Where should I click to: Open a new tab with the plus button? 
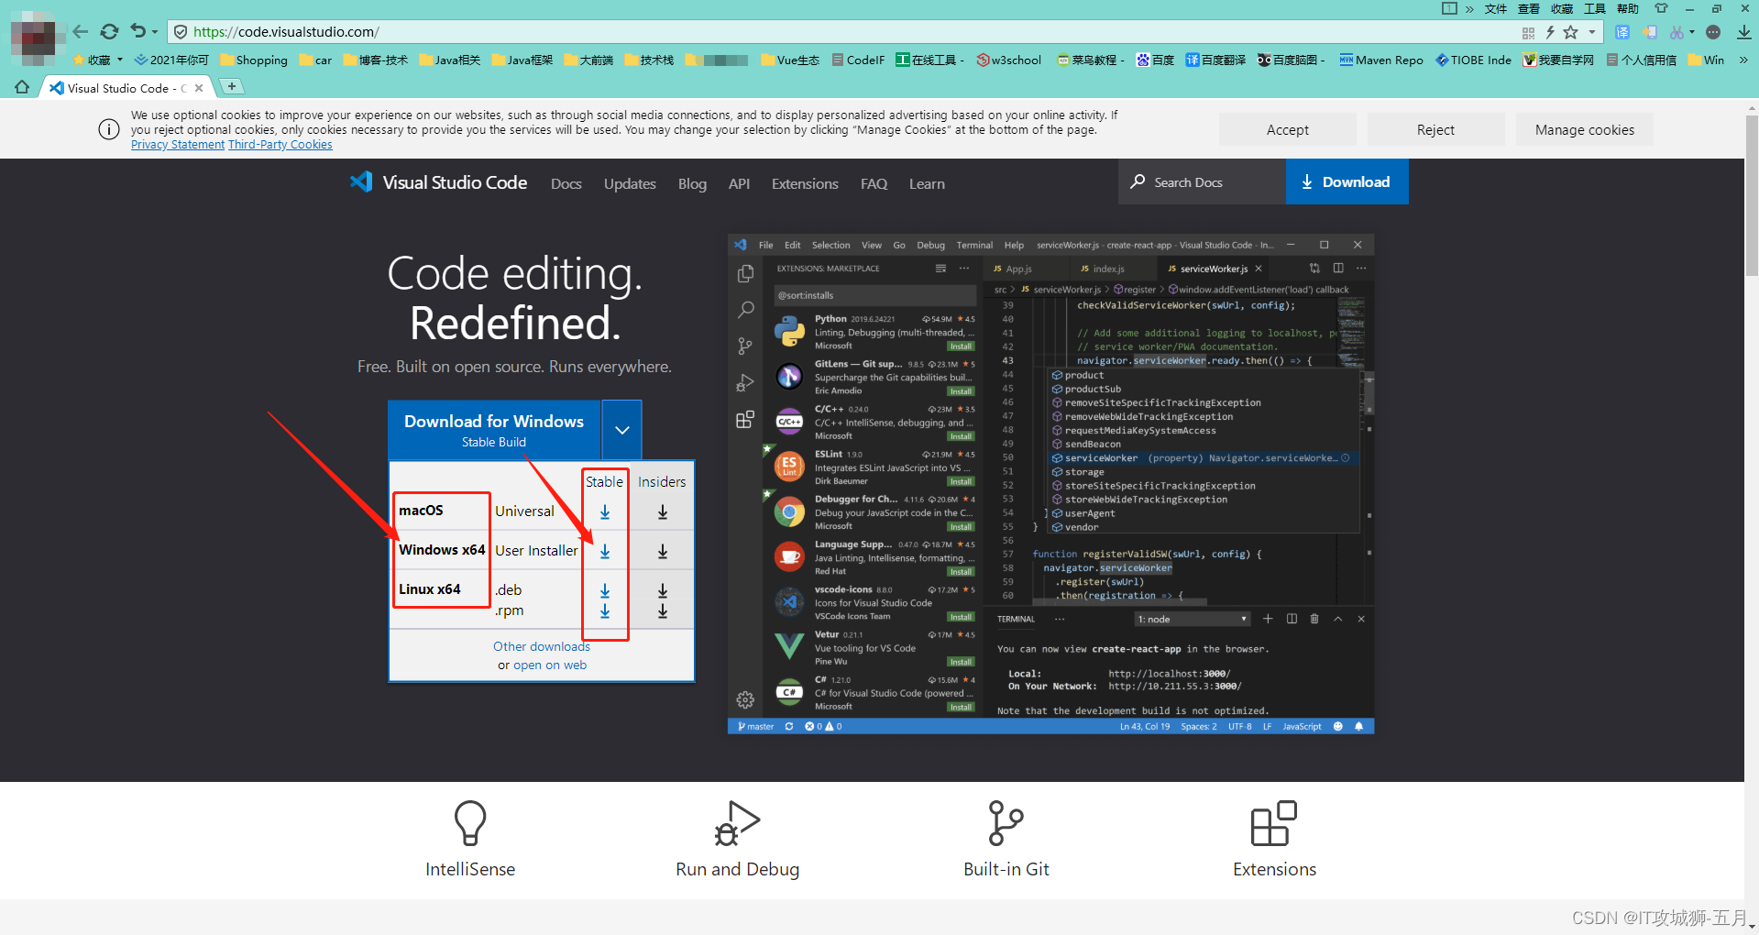tap(232, 86)
